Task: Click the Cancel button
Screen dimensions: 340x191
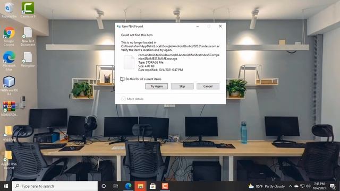Action: (208, 86)
